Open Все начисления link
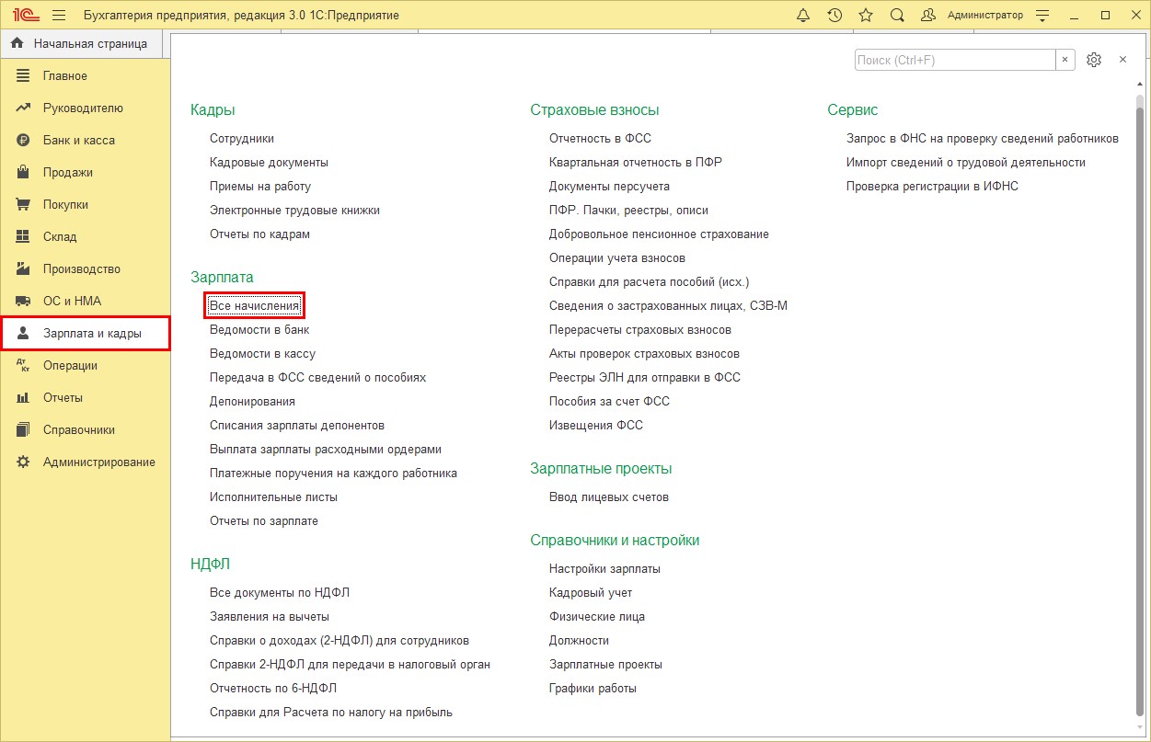This screenshot has height=742, width=1151. 254,305
